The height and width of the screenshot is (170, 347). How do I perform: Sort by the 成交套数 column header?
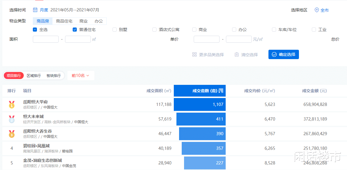pyautogui.click(x=200, y=91)
